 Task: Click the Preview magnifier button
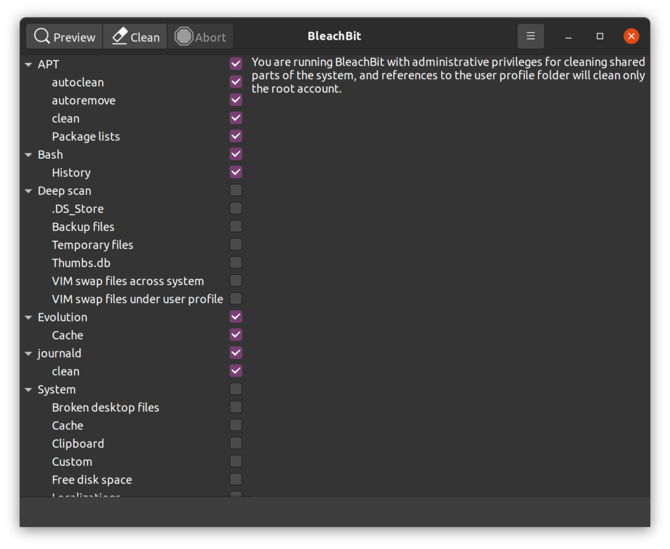tap(64, 37)
